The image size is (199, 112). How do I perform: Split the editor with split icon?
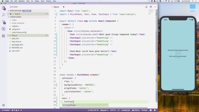pos(151,7)
